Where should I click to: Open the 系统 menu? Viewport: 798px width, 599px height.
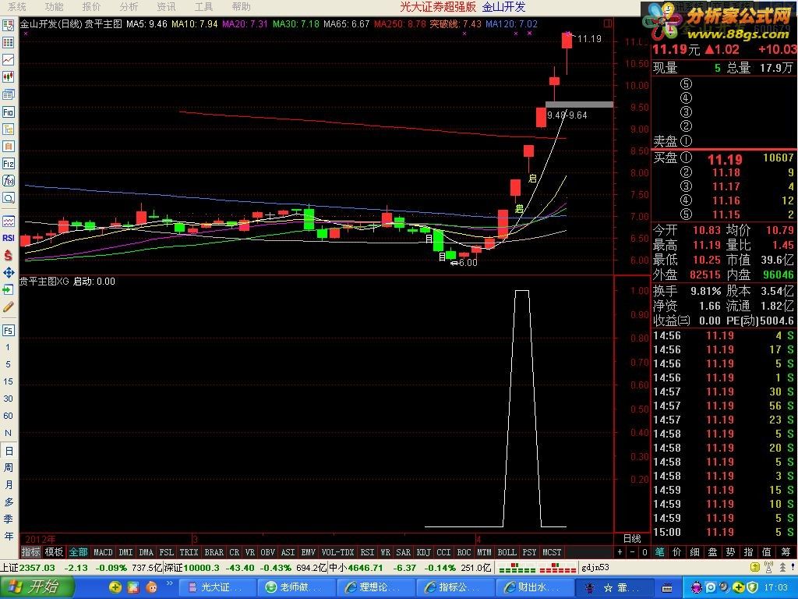(17, 6)
